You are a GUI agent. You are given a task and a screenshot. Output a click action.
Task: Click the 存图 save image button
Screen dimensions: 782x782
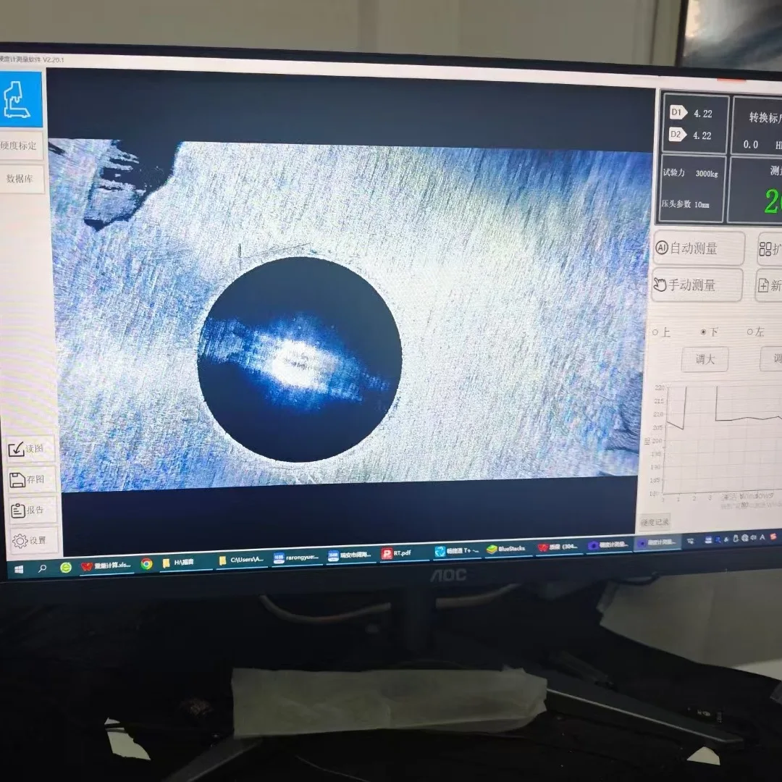click(x=31, y=480)
